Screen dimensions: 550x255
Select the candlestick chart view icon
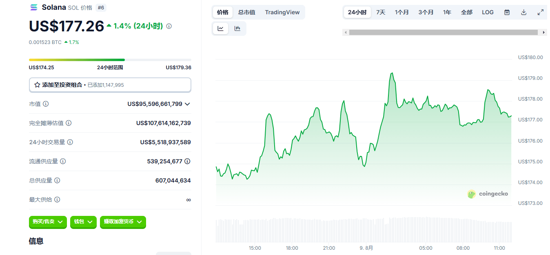pyautogui.click(x=237, y=29)
